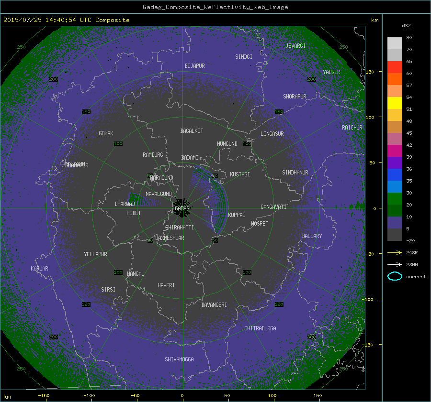Select the bright yellow 54-51 dBZ swatch
This screenshot has height=402, width=431.
[395, 103]
